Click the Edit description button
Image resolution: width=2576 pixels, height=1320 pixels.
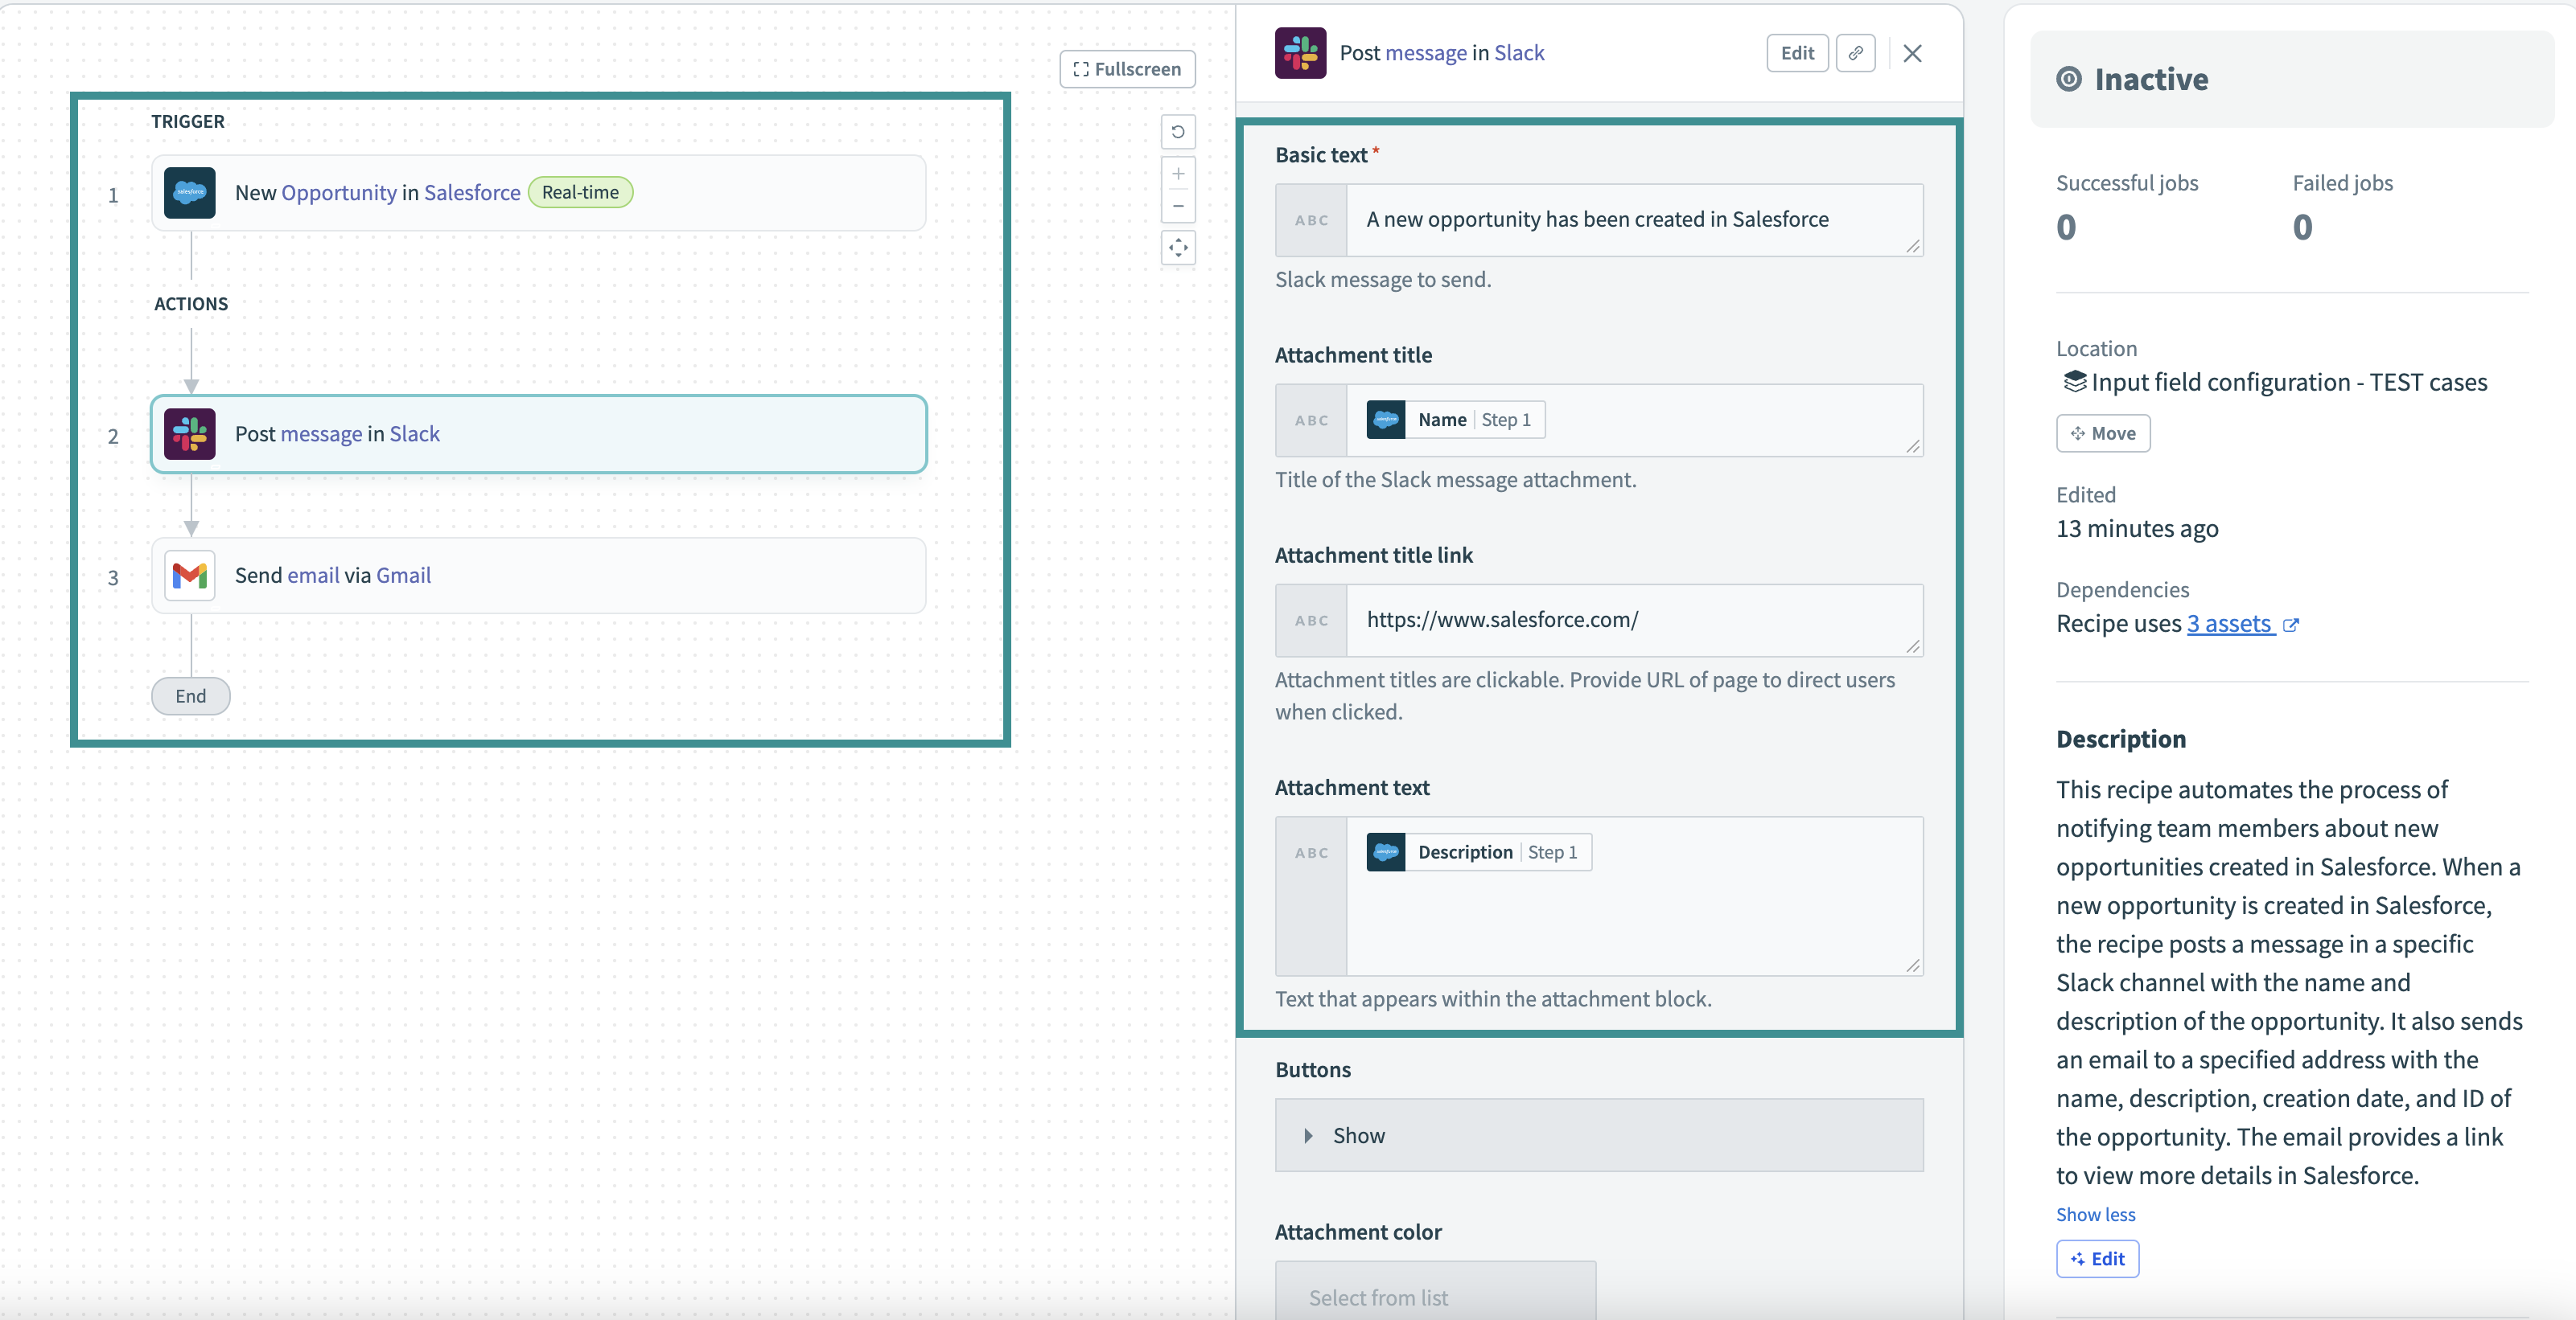click(2097, 1259)
